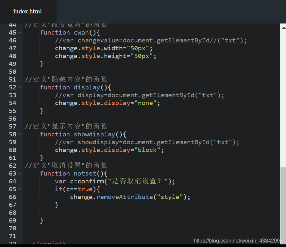The width and height of the screenshot is (286, 247).
Task: Click the "none" string on line 54
Action: (145, 103)
